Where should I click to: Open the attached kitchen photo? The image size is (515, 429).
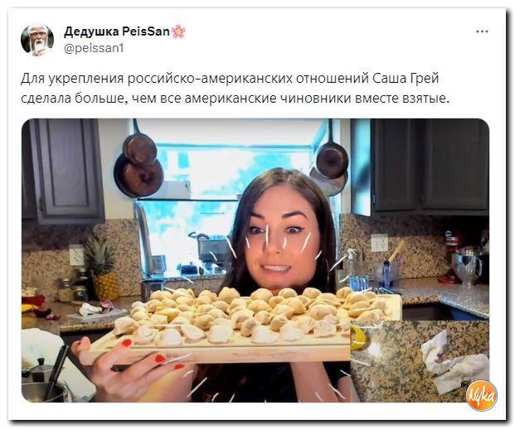coord(255,260)
